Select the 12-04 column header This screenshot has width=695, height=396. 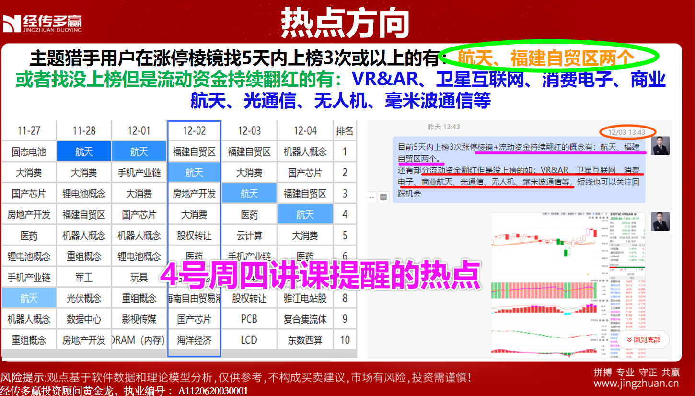pos(305,130)
